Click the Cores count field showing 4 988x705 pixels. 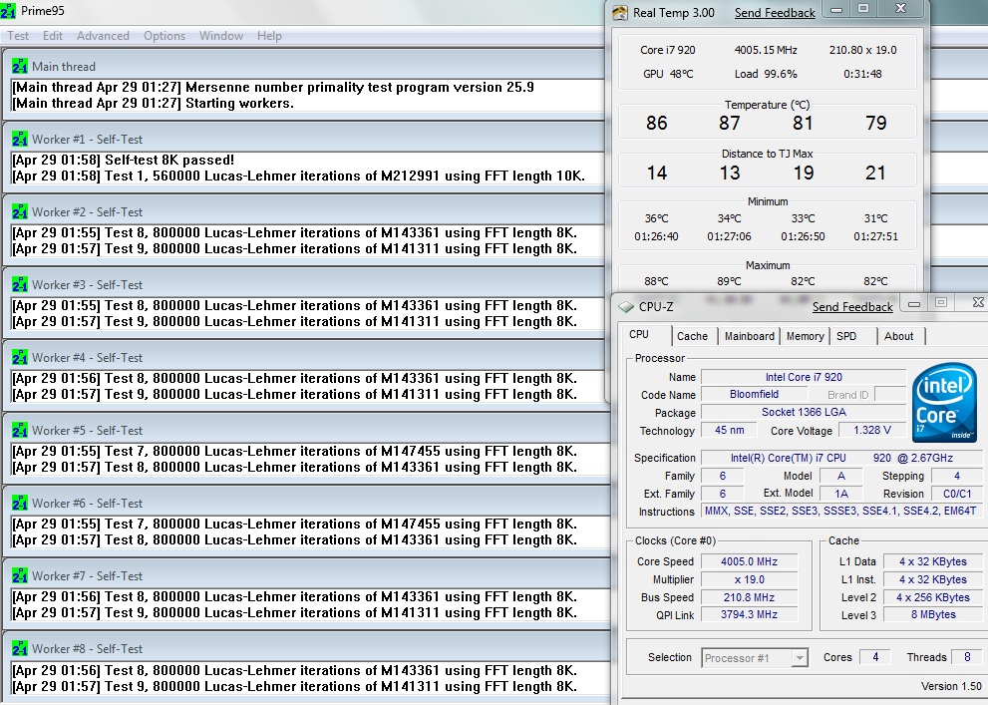coord(874,657)
